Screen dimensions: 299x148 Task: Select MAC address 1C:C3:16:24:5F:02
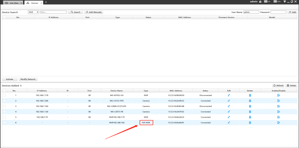tap(176, 112)
